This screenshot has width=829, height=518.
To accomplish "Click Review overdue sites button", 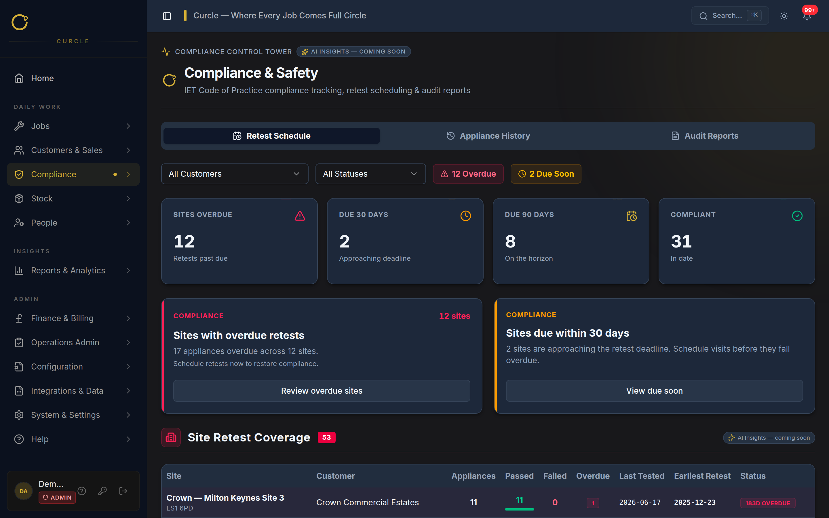I will click(x=322, y=391).
